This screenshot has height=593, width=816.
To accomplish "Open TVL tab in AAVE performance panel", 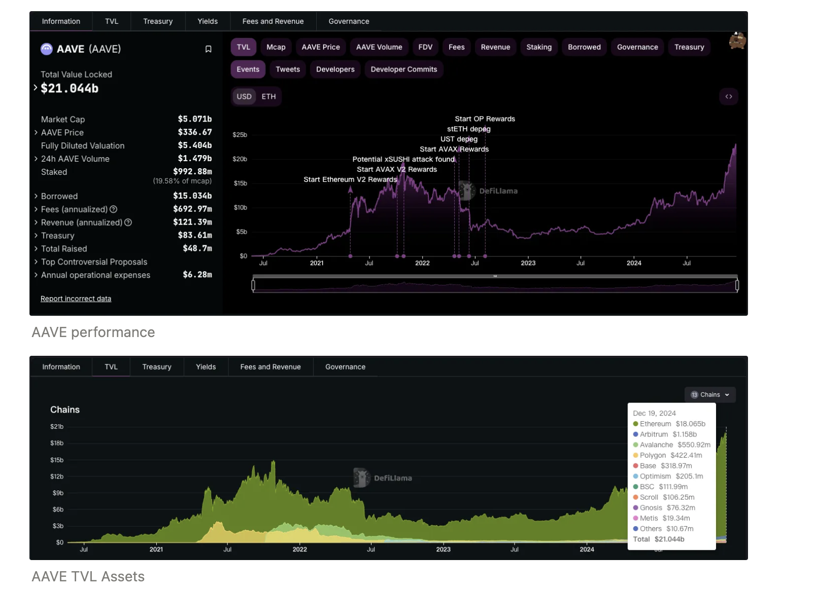I will click(x=112, y=21).
